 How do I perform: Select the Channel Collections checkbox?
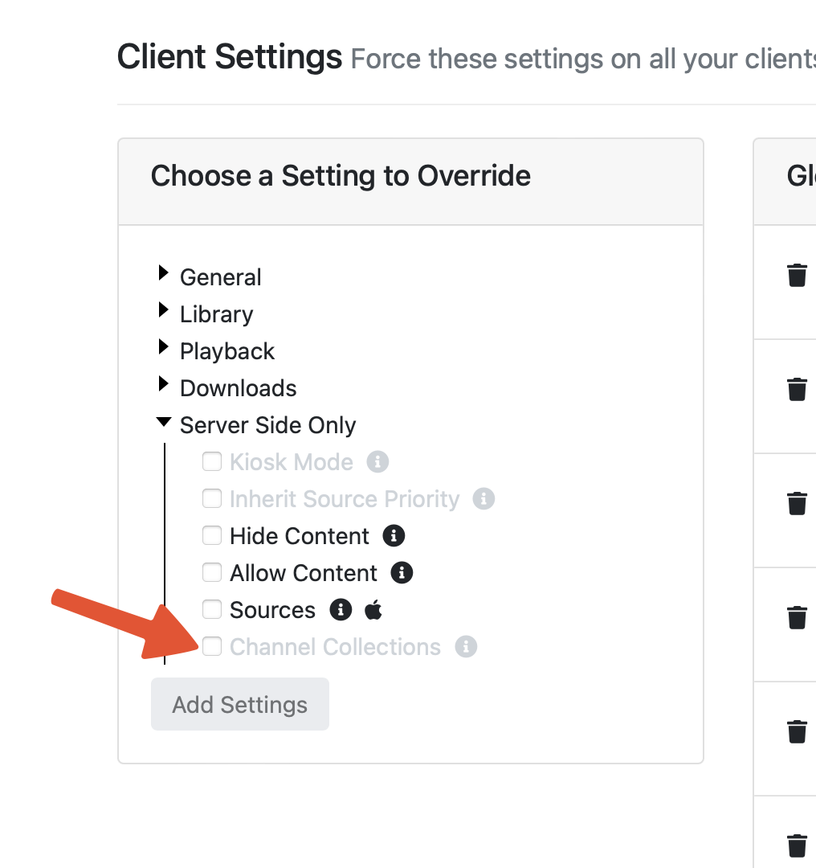click(212, 646)
